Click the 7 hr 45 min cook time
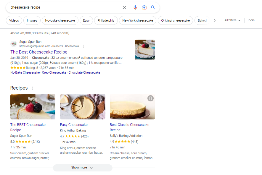 (118, 147)
